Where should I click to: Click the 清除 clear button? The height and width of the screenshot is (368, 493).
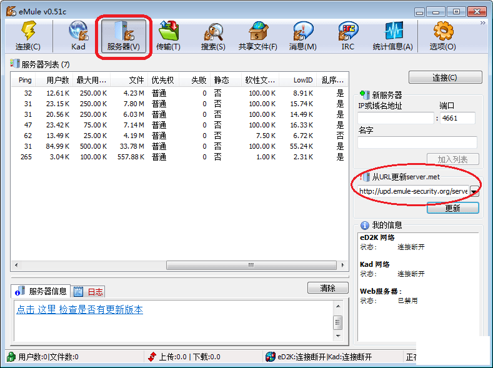pyautogui.click(x=327, y=288)
